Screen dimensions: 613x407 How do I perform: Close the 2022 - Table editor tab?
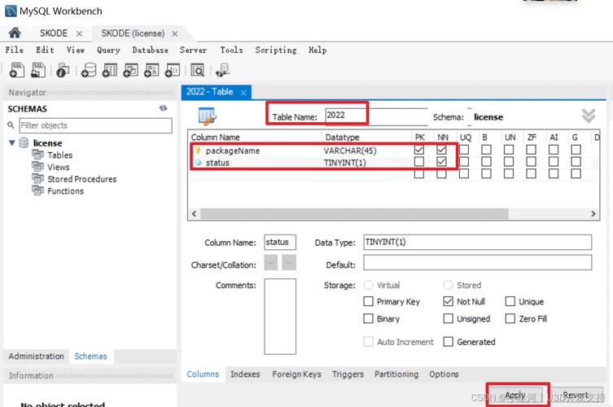pyautogui.click(x=243, y=93)
